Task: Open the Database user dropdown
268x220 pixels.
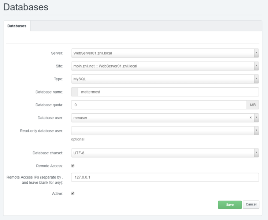Action: 256,118
